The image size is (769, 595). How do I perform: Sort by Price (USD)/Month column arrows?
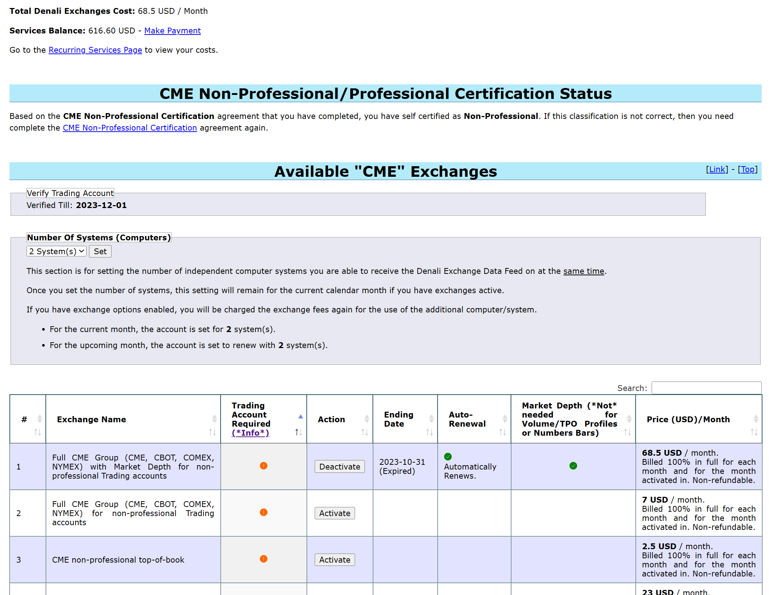coord(754,432)
